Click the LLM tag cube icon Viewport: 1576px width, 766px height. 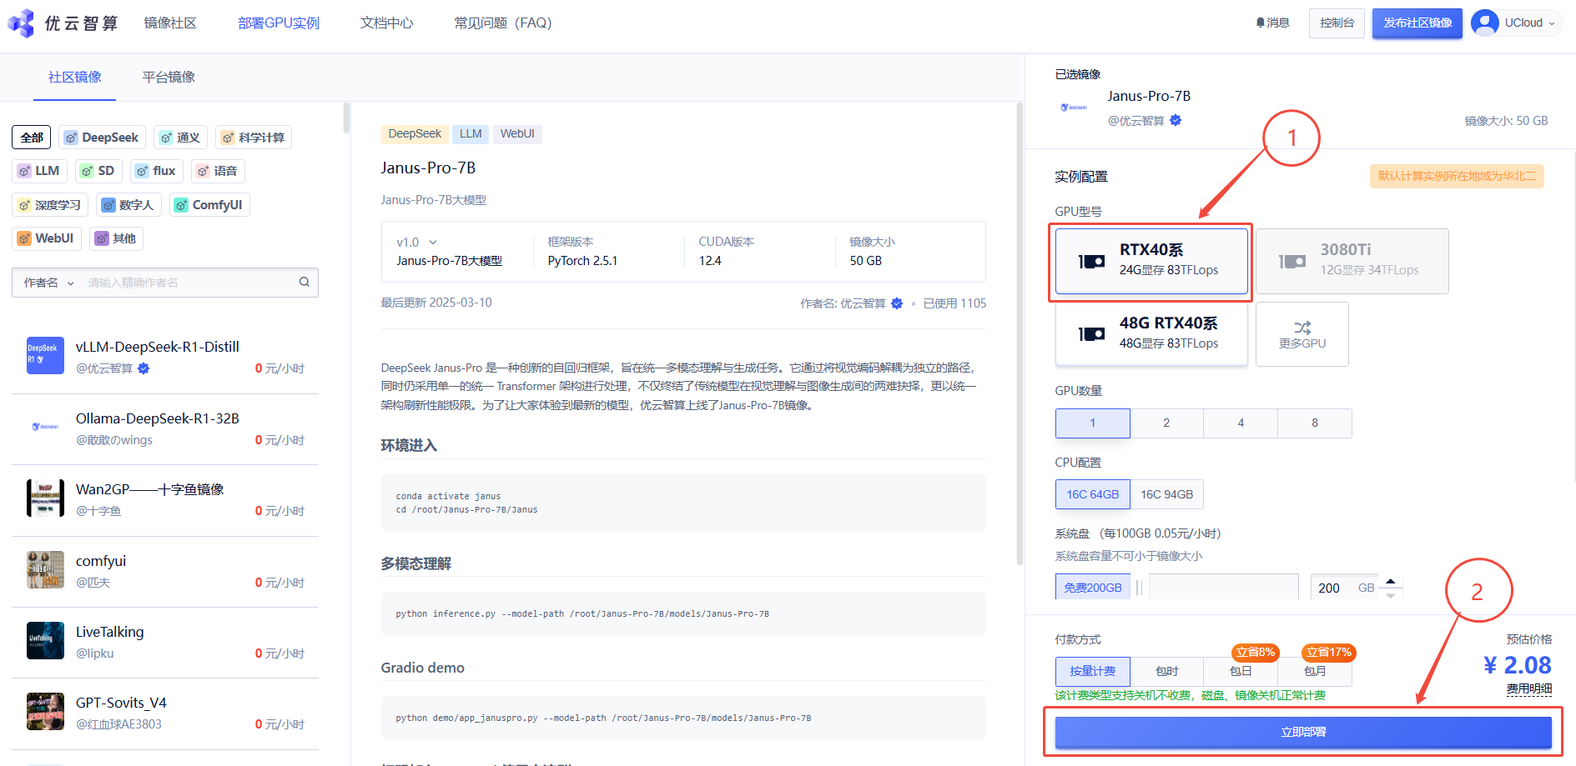24,171
